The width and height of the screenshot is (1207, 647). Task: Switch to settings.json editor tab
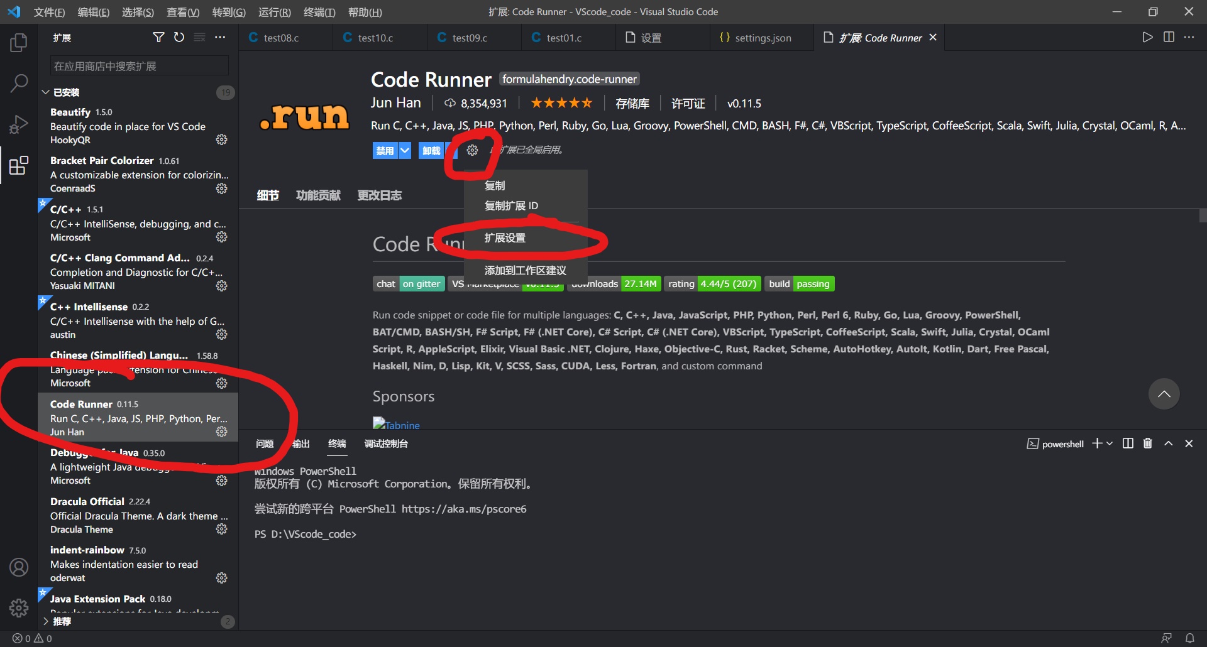(x=762, y=38)
